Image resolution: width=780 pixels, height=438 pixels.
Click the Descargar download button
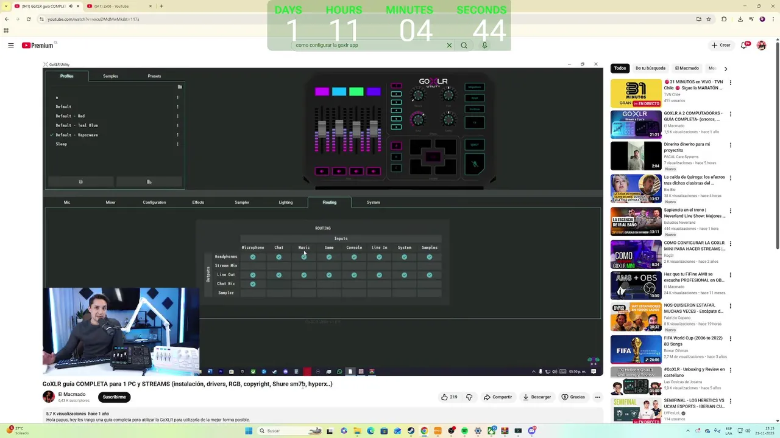pos(537,397)
